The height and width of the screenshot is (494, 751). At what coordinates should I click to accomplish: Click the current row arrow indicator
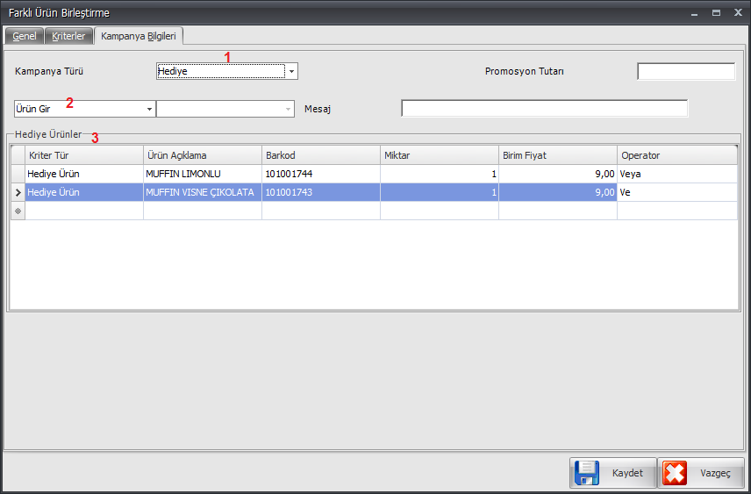[18, 192]
